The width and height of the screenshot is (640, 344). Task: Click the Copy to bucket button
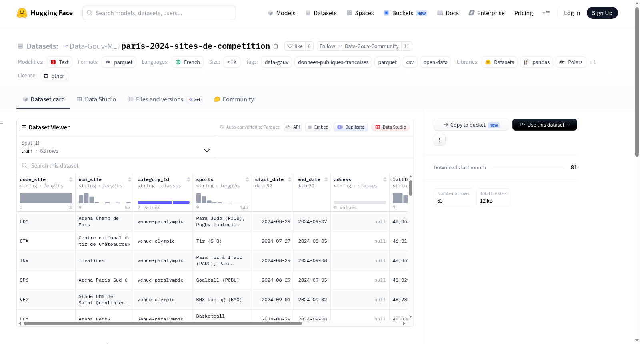pyautogui.click(x=471, y=125)
